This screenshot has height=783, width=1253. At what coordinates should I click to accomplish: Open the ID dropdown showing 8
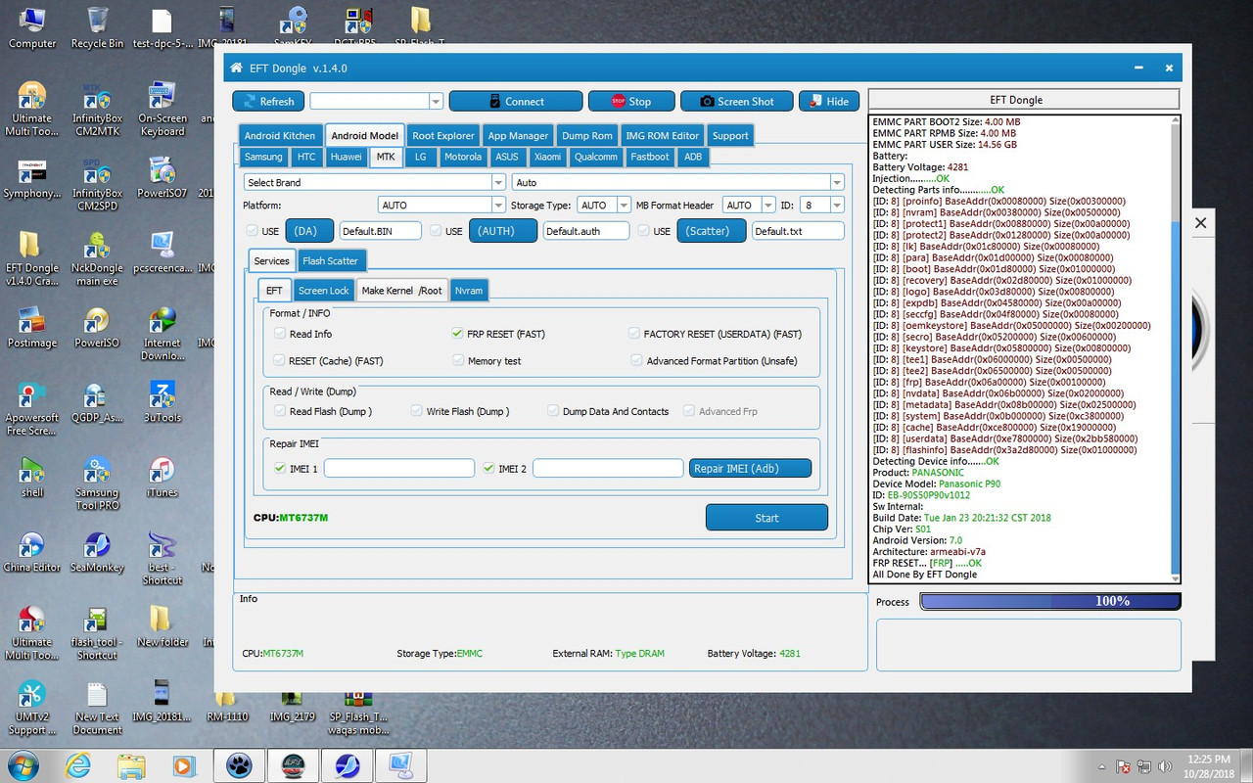click(x=821, y=206)
